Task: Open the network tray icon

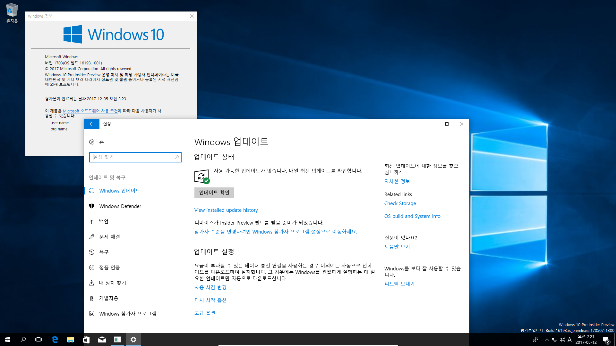Action: coord(555,340)
